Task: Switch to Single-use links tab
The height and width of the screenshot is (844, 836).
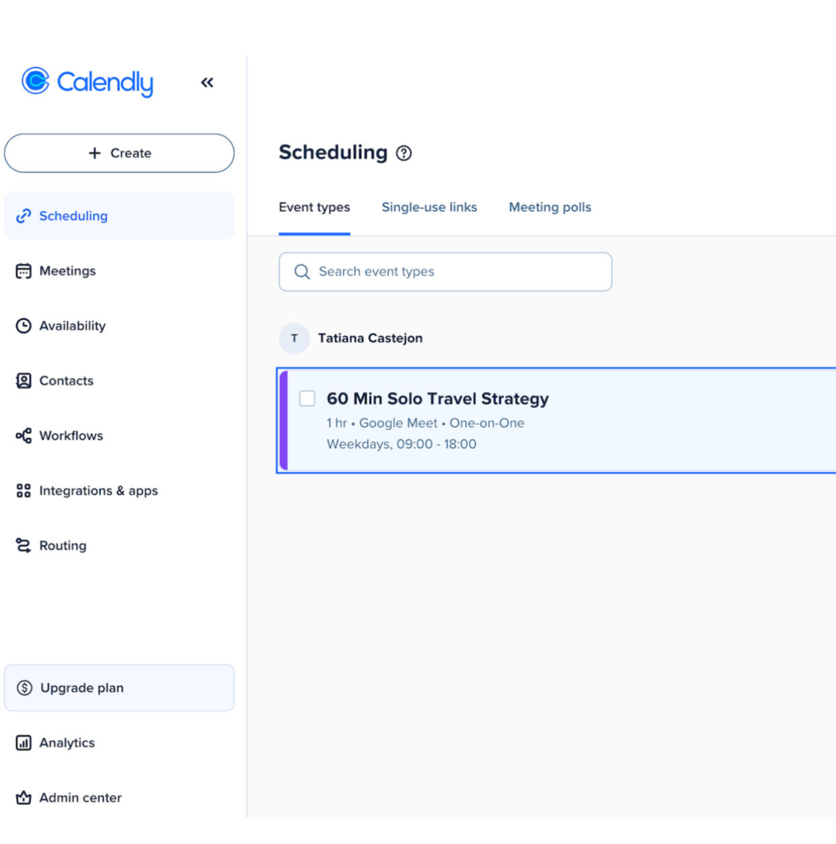Action: coord(429,207)
